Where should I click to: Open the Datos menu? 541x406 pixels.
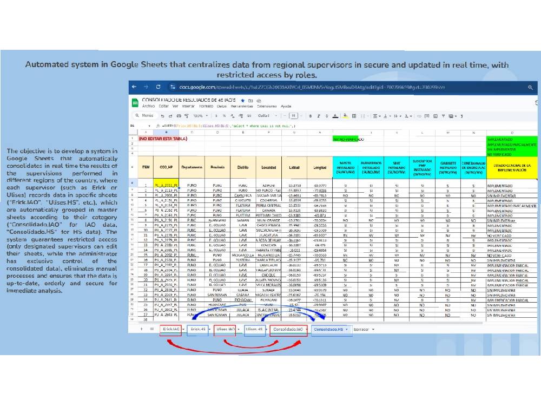coord(221,106)
